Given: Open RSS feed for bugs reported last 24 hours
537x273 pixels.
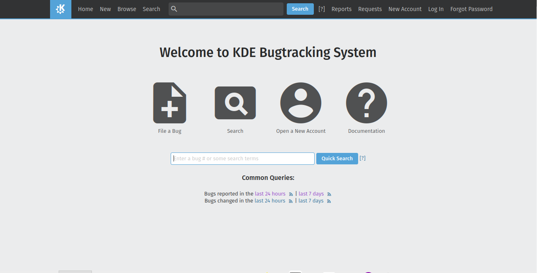Looking at the screenshot, I should (291, 194).
